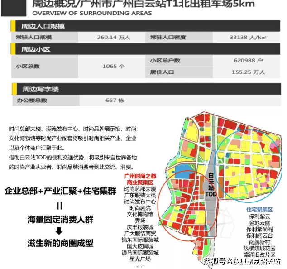Click the '周边写字楼' section header
The height and width of the screenshot is (269, 287).
tap(146, 89)
